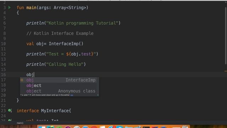
Task: Click line number 10 in the gutter
Action: [x=3, y=44]
